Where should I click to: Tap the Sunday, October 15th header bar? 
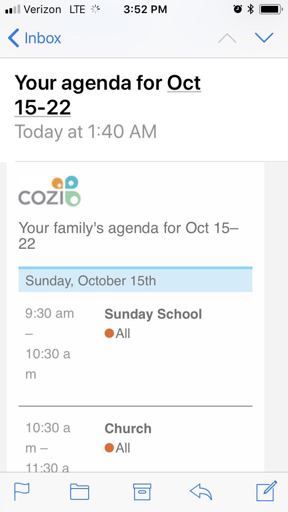(135, 280)
